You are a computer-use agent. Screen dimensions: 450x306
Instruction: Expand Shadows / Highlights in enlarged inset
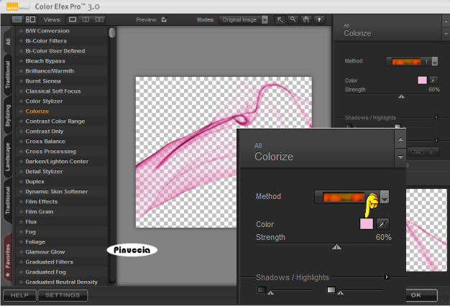387,277
